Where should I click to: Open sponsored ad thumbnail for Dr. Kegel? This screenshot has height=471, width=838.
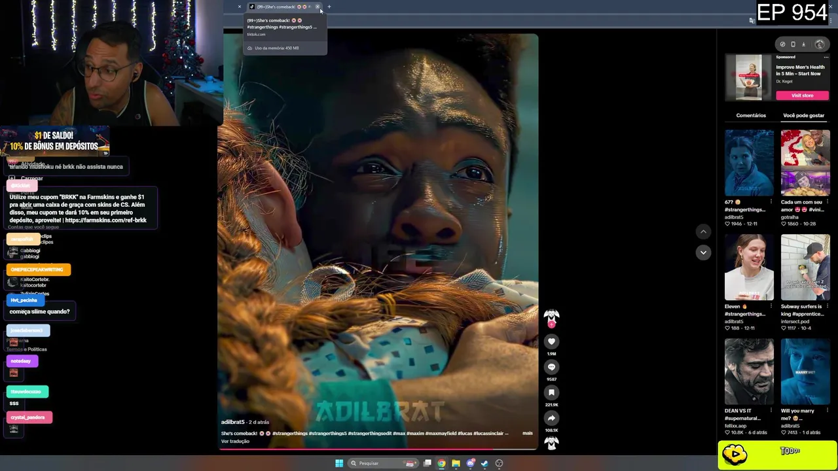pyautogui.click(x=748, y=77)
